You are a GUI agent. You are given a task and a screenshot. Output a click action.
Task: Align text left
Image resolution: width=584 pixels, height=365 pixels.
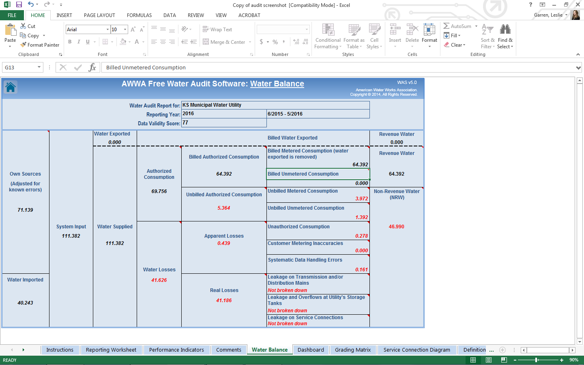154,42
